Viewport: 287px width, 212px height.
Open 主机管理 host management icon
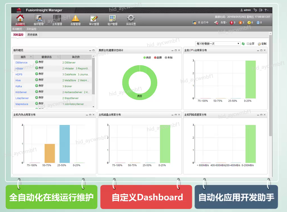[57, 19]
